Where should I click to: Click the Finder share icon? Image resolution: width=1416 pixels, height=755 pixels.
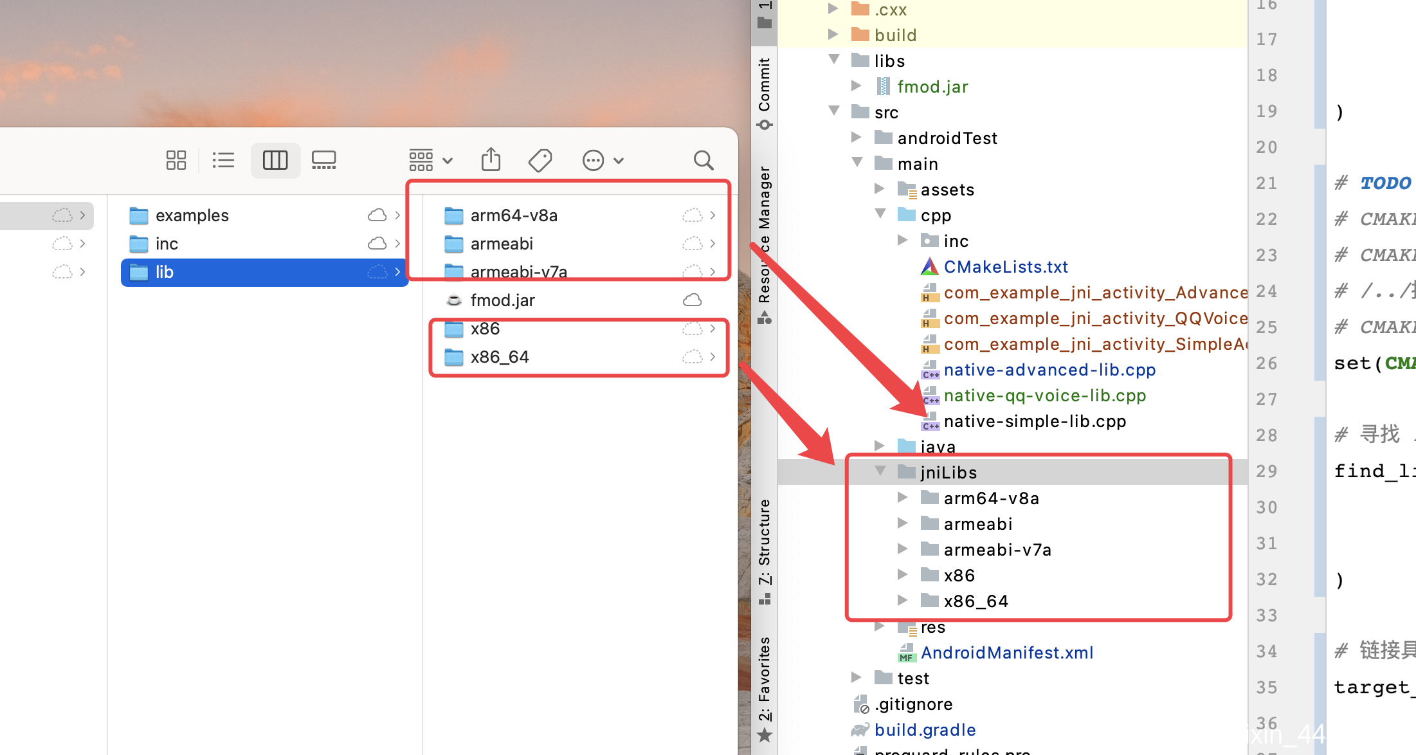(x=491, y=159)
